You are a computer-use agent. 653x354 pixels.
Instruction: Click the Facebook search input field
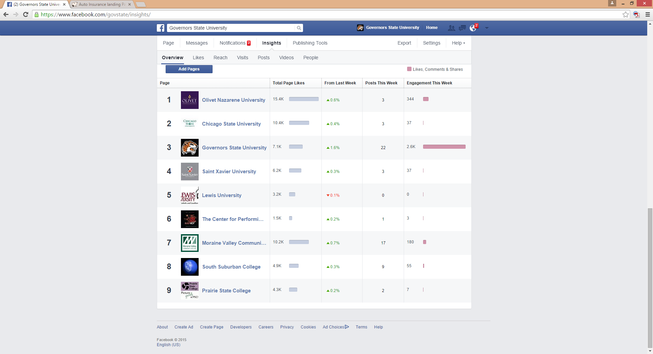click(231, 28)
